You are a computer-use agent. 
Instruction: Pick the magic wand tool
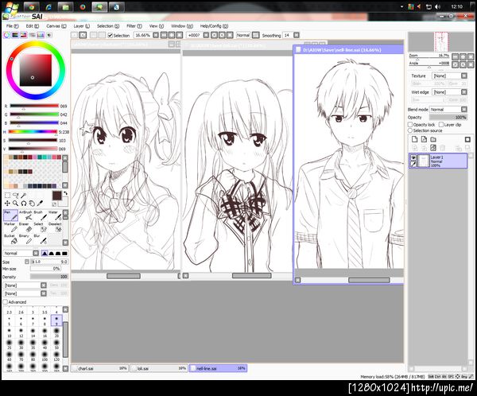point(24,195)
